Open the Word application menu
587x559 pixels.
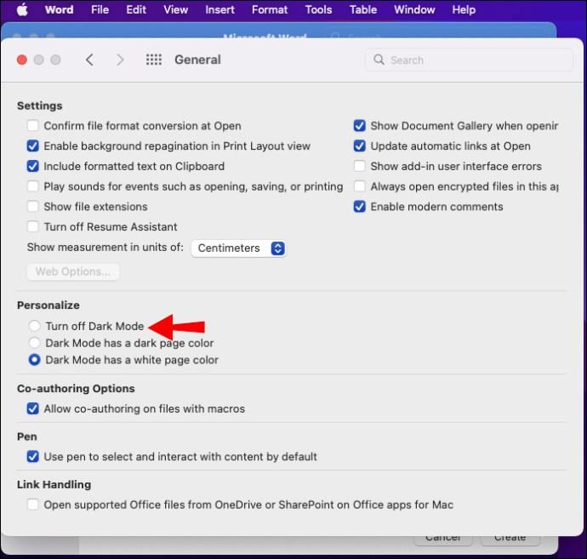pyautogui.click(x=60, y=9)
